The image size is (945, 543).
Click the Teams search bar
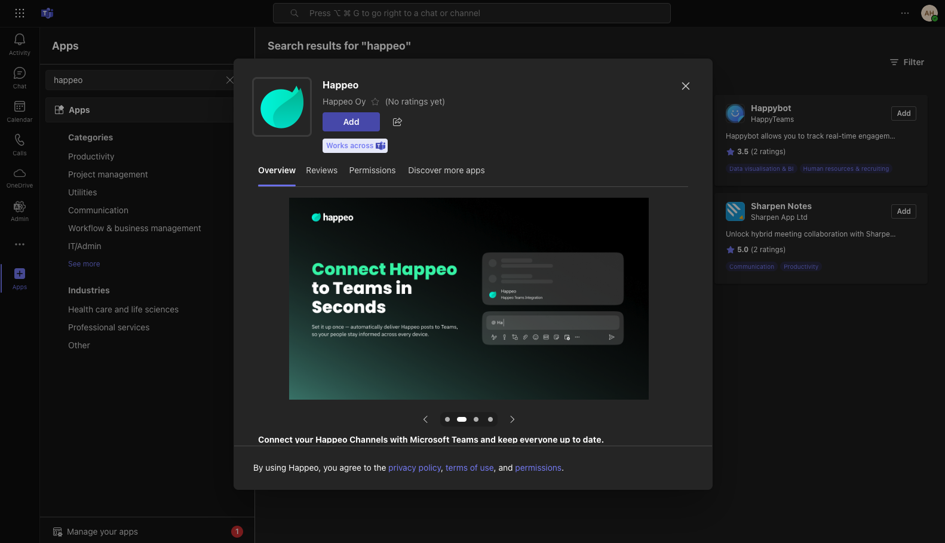tap(472, 13)
